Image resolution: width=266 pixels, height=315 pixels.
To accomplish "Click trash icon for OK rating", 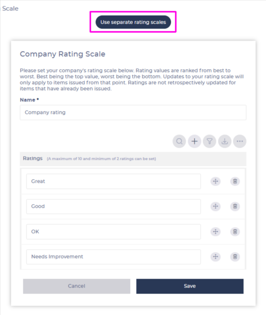I will [x=235, y=231].
